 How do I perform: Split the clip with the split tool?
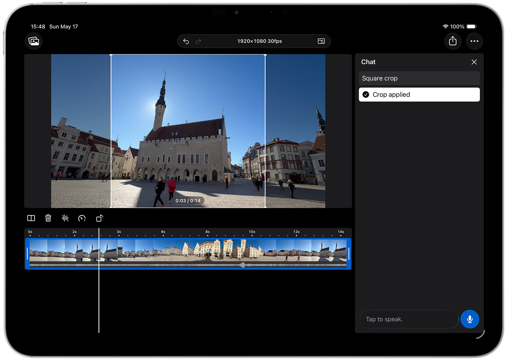[x=31, y=218]
